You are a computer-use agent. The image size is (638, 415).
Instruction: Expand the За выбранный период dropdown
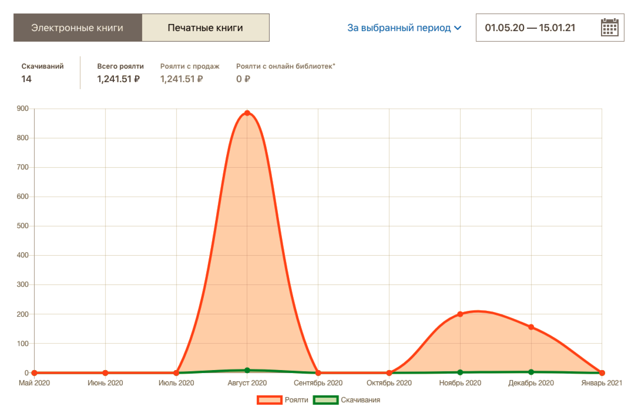(x=404, y=28)
